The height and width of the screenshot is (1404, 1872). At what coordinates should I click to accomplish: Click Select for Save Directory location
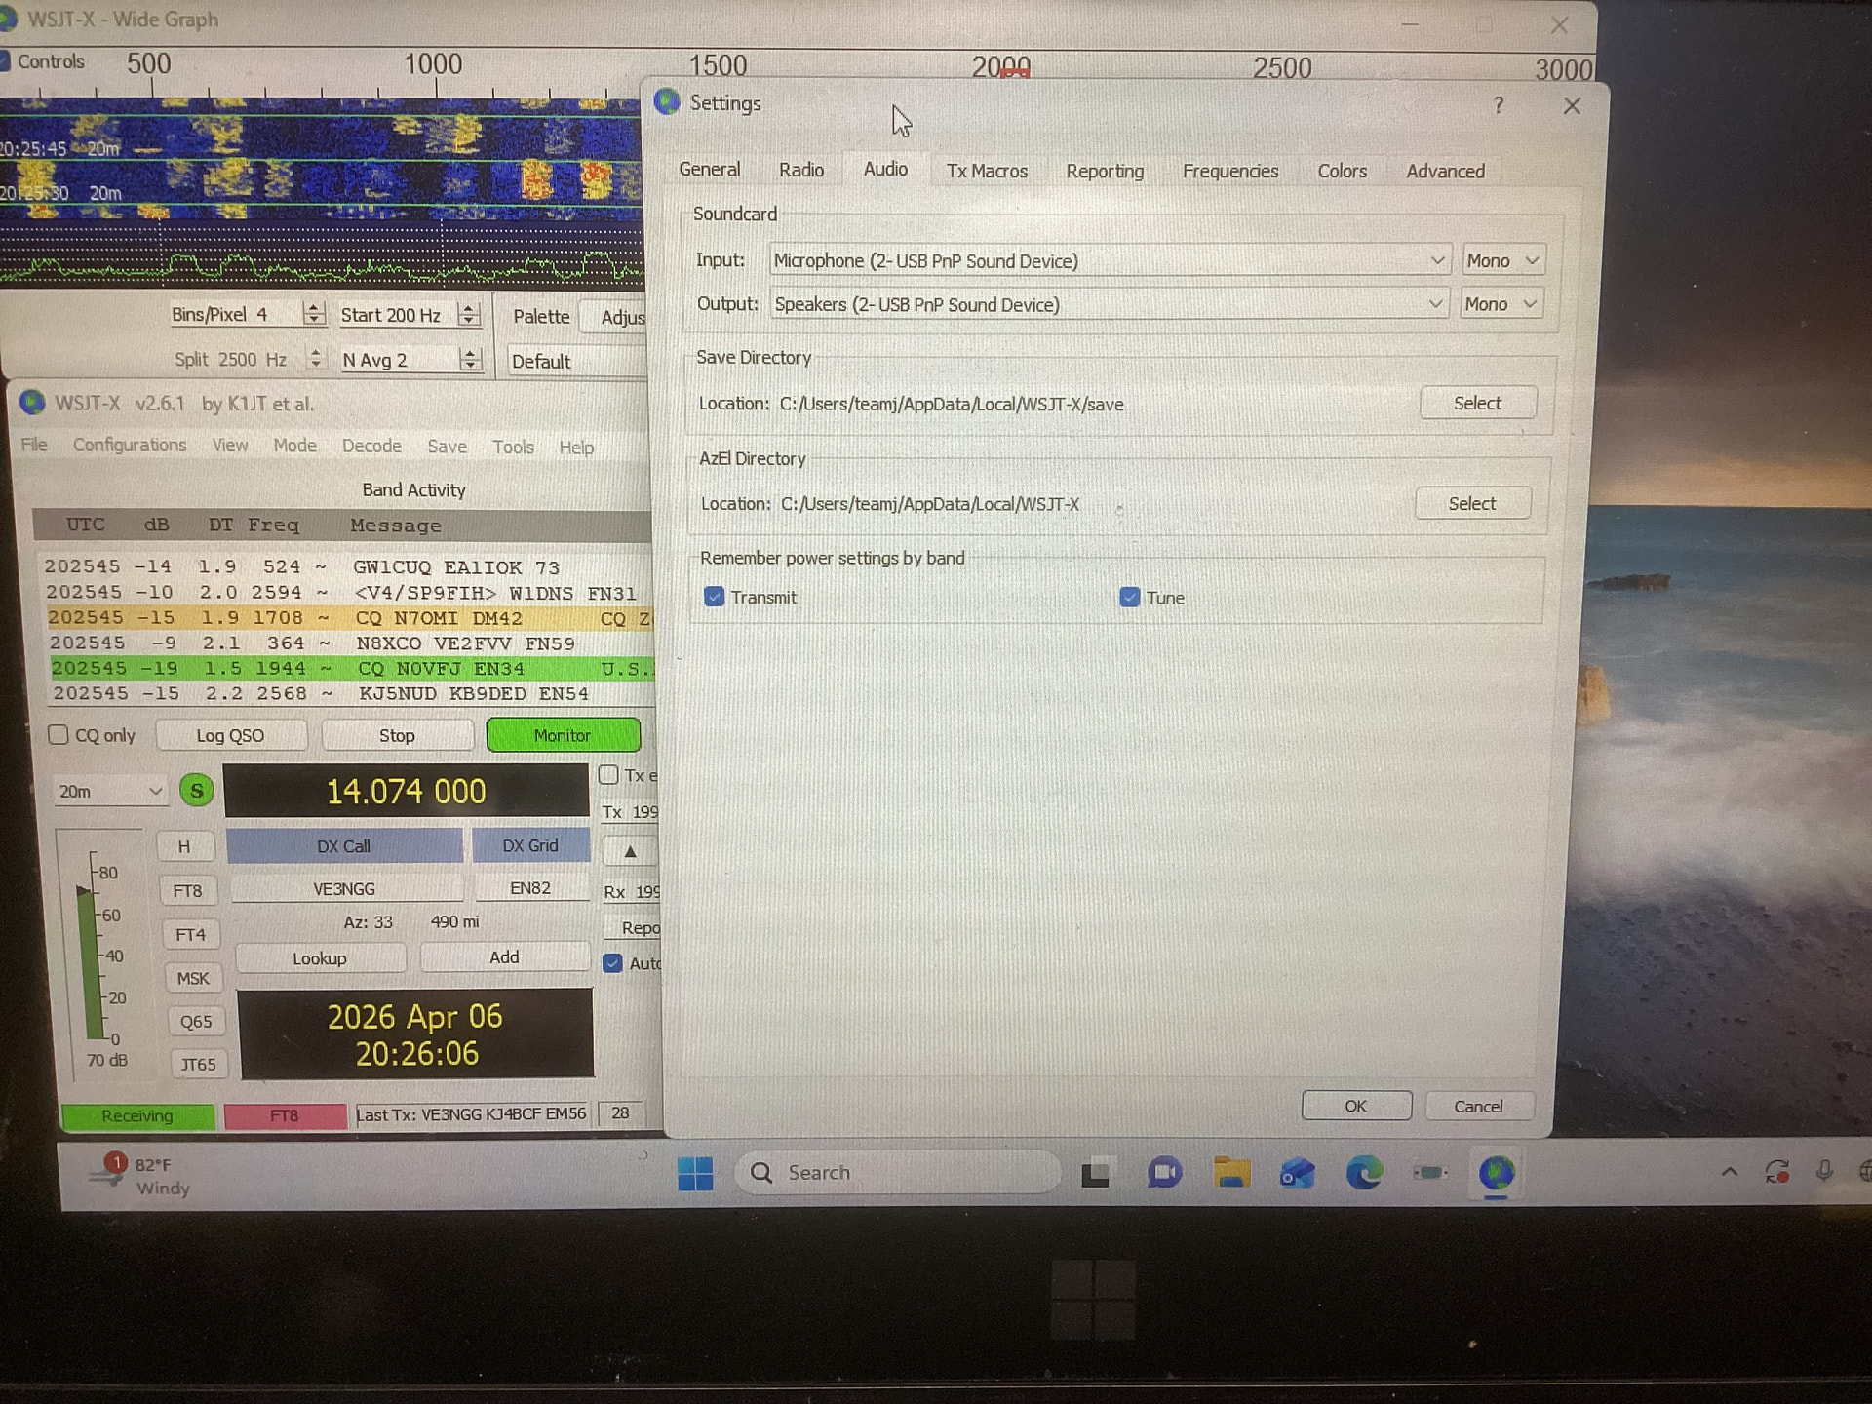(x=1477, y=403)
